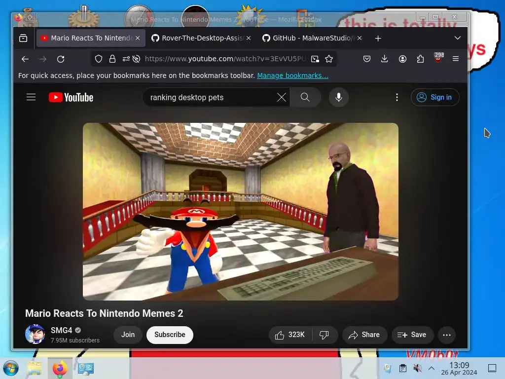
Task: Switch to GitHub MalwareStudio tab
Action: (312, 38)
